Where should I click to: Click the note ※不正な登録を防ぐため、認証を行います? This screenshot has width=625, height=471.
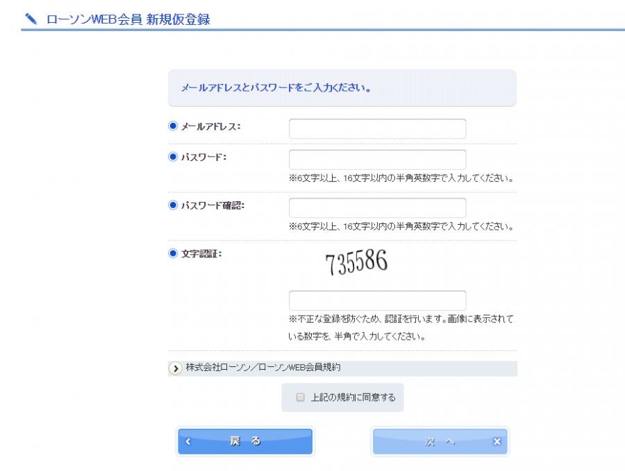coord(401,327)
